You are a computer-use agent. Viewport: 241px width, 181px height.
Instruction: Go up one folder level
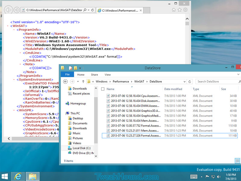tap(83, 81)
